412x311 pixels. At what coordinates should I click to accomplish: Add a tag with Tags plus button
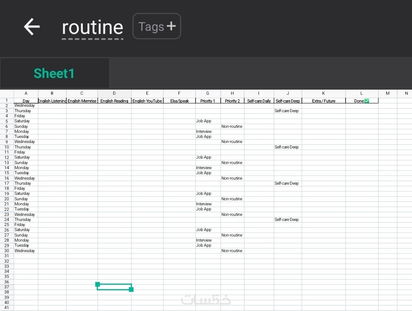click(x=157, y=26)
